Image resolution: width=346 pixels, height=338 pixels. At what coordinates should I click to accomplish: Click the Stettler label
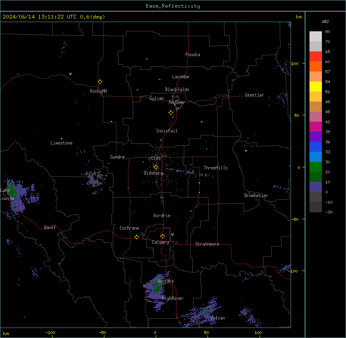pos(254,95)
